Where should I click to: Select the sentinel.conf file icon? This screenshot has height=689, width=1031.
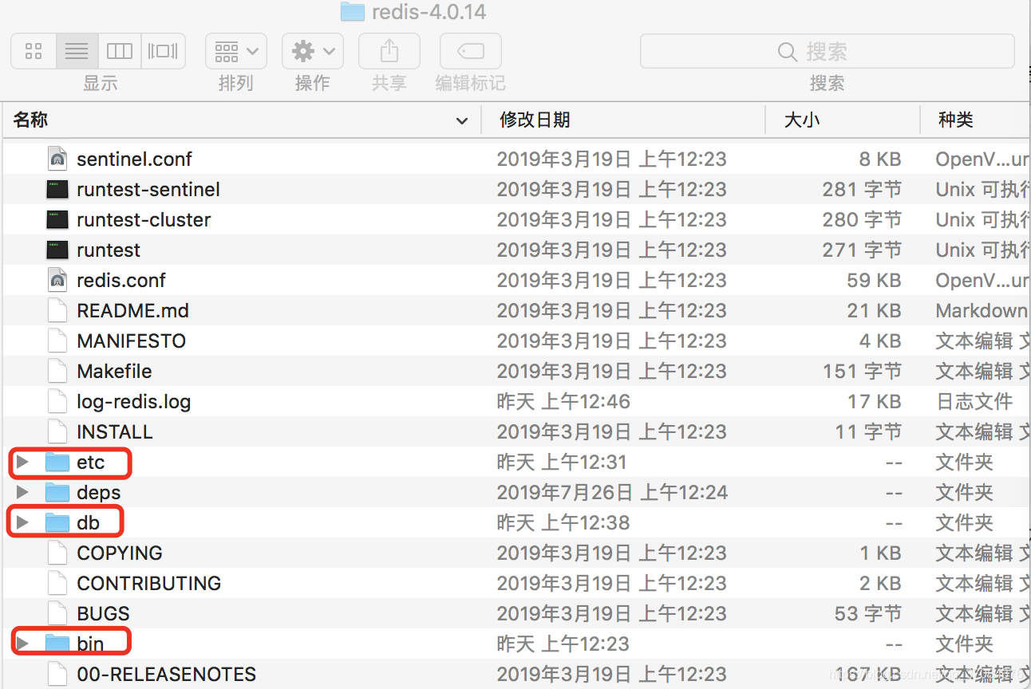pyautogui.click(x=57, y=159)
